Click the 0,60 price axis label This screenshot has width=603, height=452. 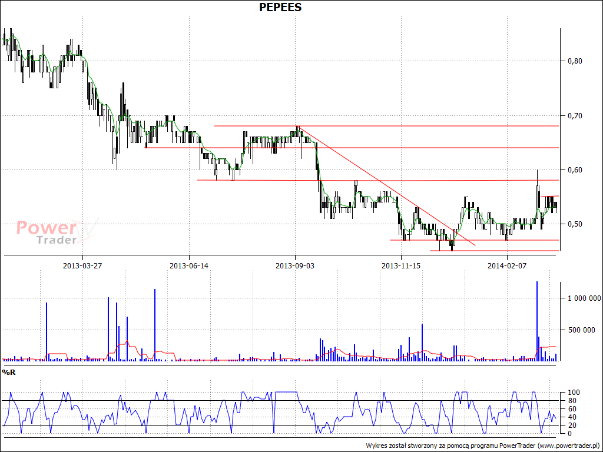[x=575, y=170]
